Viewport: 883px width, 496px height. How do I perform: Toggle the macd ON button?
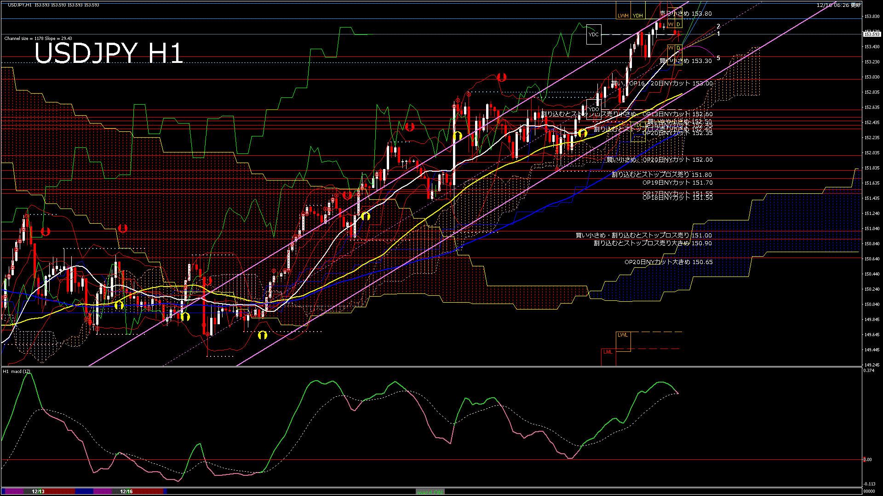coord(430,491)
